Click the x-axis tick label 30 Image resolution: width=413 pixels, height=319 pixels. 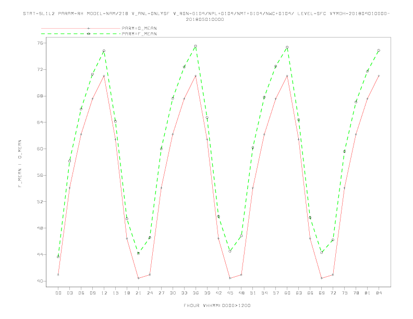click(x=173, y=293)
